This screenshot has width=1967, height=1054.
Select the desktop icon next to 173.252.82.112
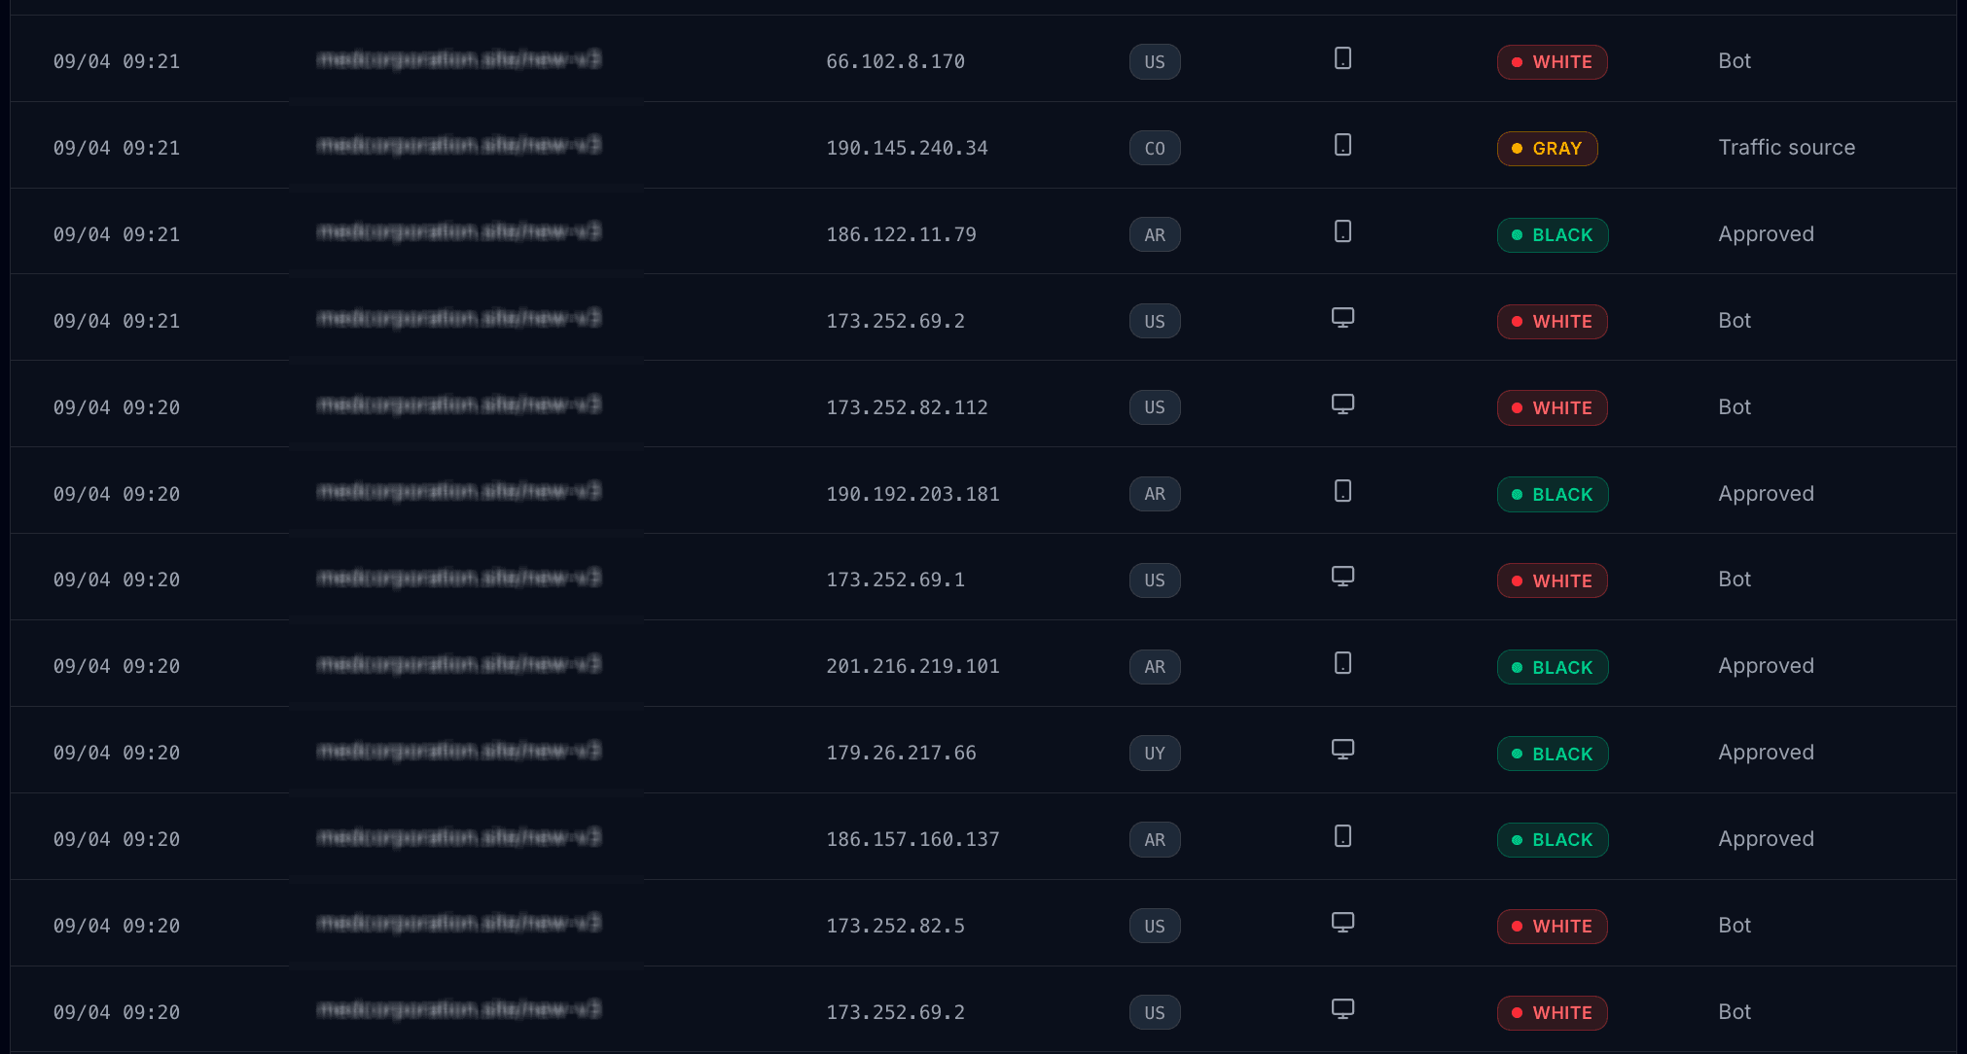click(1343, 404)
